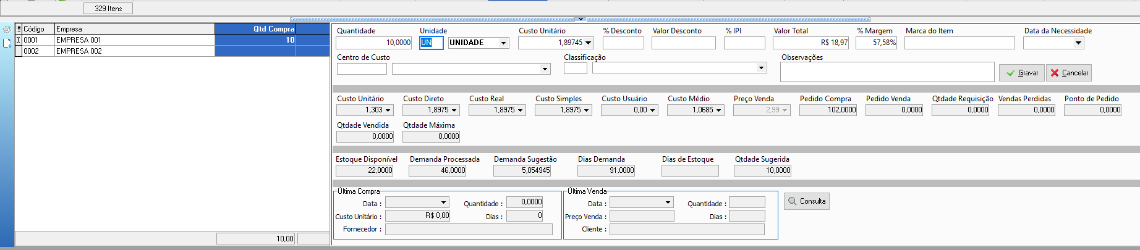Click the Última Venda Cliente field
Screen dimensions: 1140x250
pyautogui.click(x=687, y=229)
